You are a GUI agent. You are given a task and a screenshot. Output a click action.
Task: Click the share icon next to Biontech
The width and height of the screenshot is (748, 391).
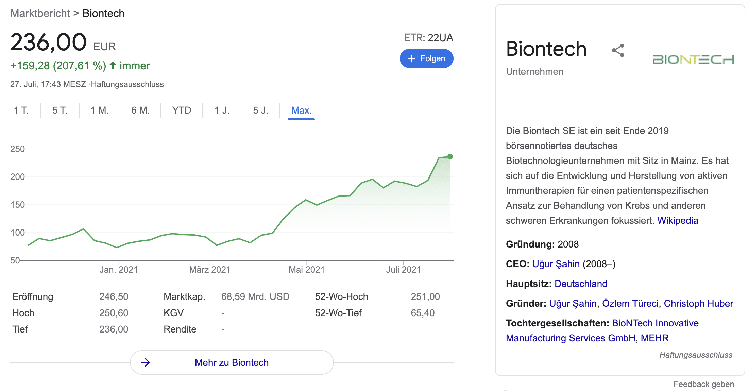618,50
